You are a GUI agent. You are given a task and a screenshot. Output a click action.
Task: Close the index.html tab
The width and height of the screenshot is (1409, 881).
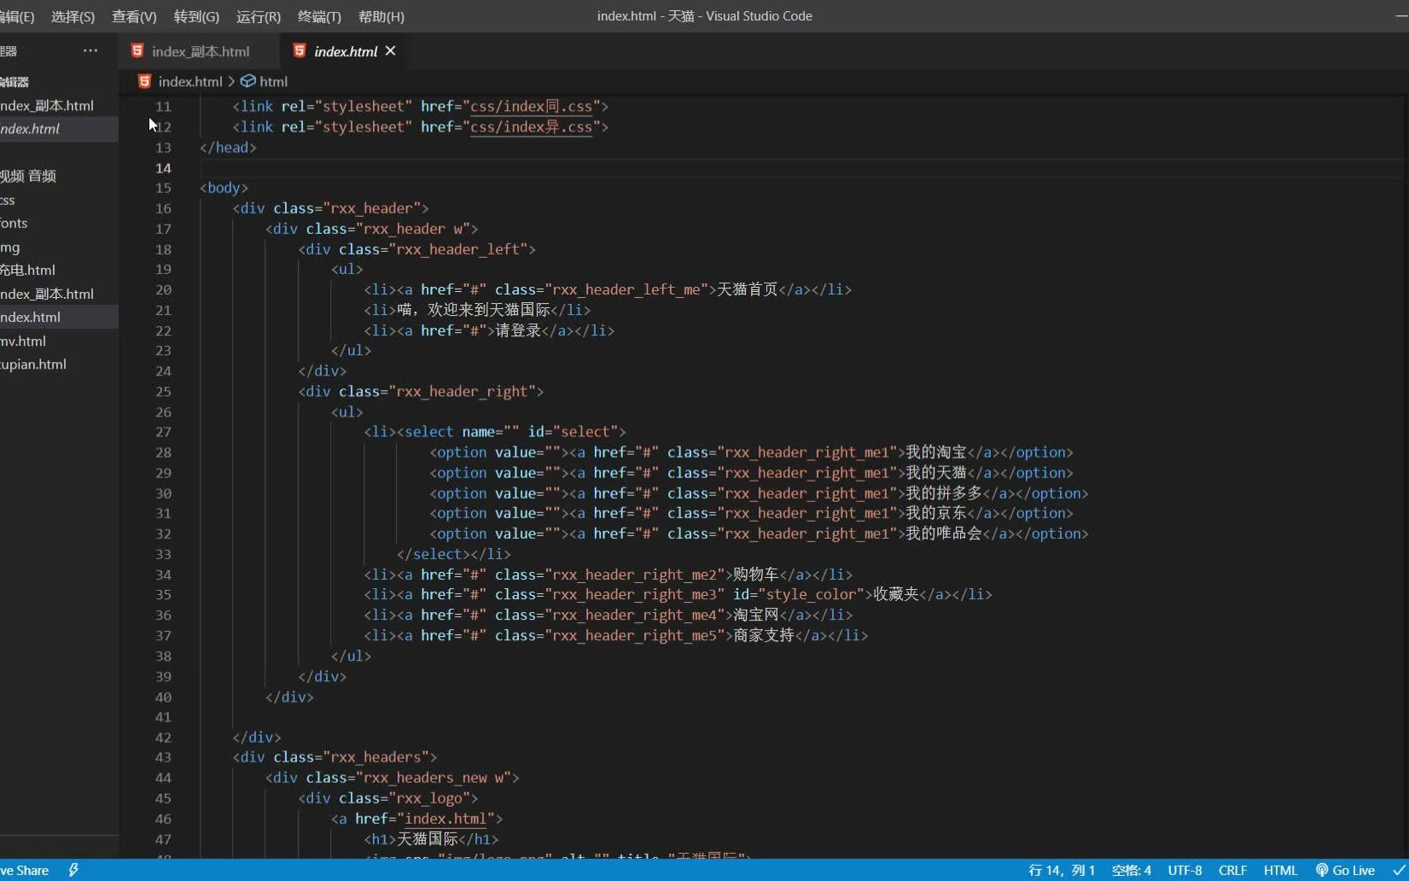click(x=390, y=51)
